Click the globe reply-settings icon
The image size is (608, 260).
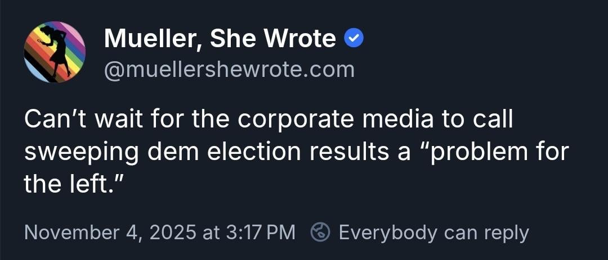point(320,232)
